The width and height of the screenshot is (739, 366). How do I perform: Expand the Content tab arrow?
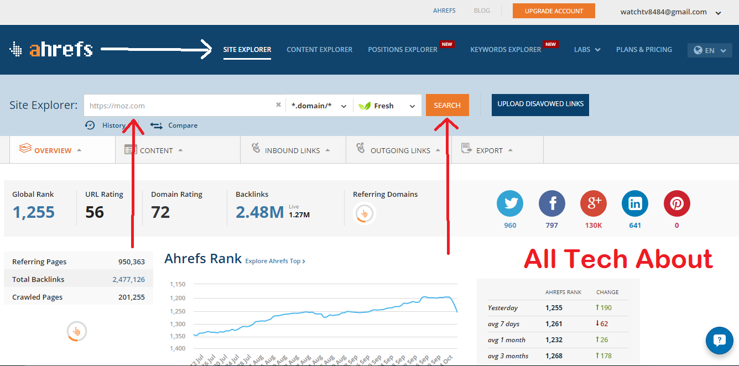tap(180, 150)
